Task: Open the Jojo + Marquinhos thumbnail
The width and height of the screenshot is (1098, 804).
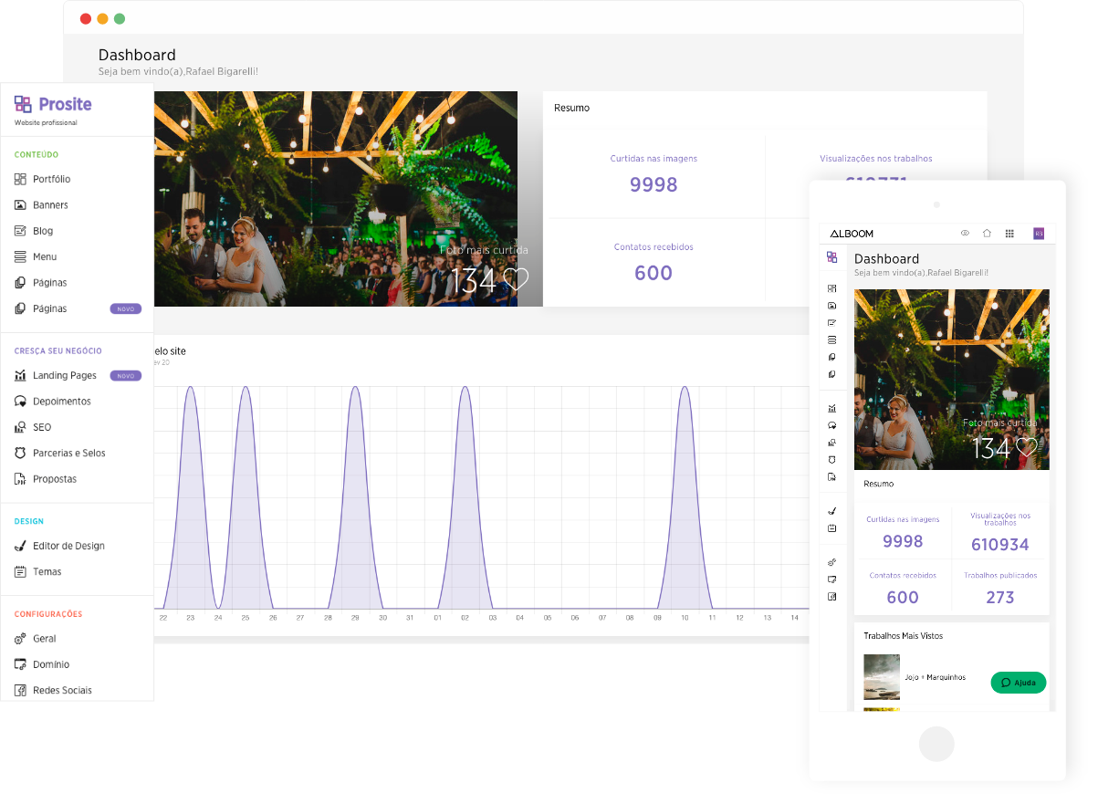Action: pyautogui.click(x=881, y=677)
